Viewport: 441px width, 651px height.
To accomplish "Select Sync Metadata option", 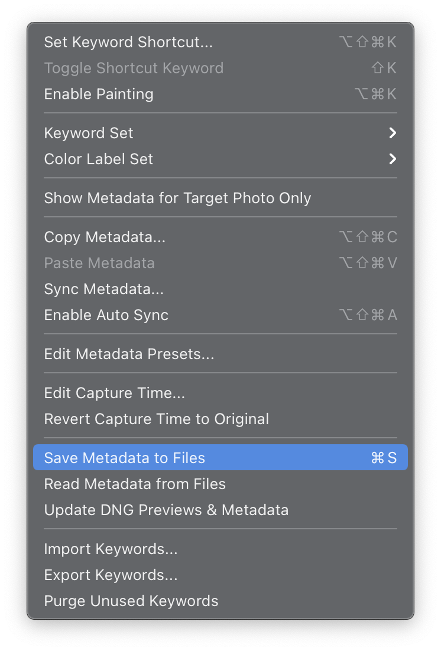I will (x=103, y=289).
